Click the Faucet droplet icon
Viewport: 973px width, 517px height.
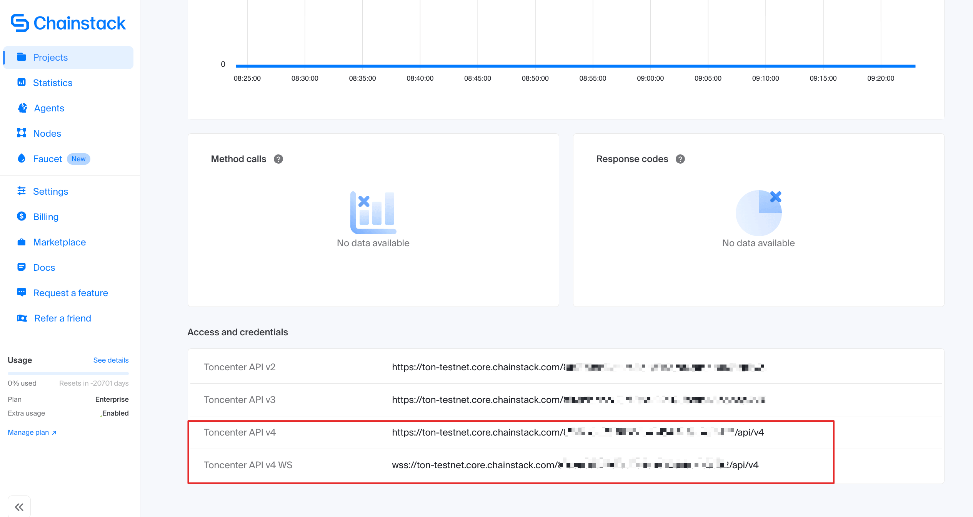tap(22, 158)
